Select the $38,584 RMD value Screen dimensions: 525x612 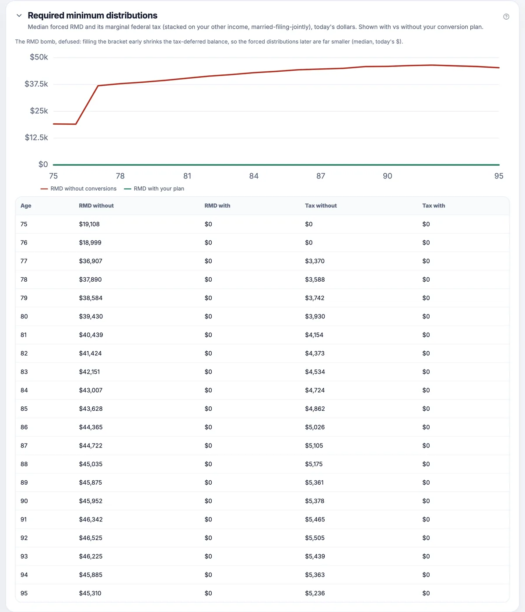pyautogui.click(x=91, y=298)
